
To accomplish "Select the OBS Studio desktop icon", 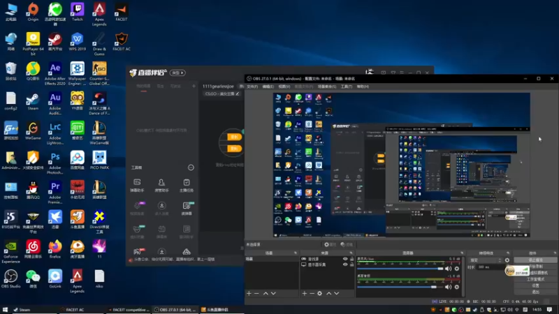I will [10, 278].
